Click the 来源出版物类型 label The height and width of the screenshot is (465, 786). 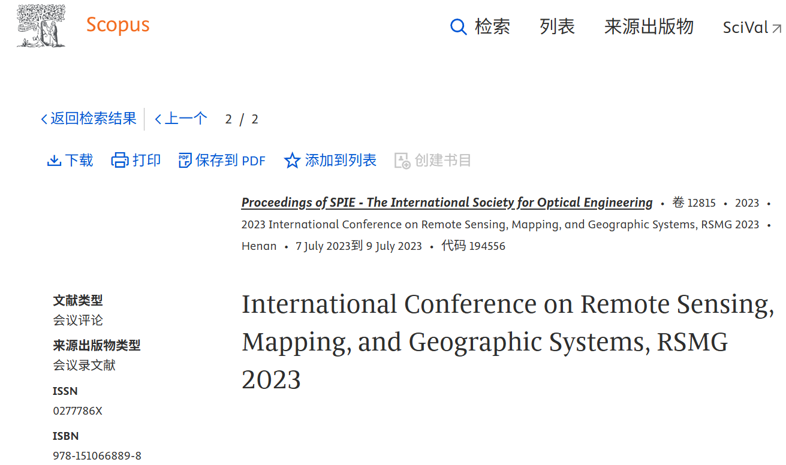97,345
